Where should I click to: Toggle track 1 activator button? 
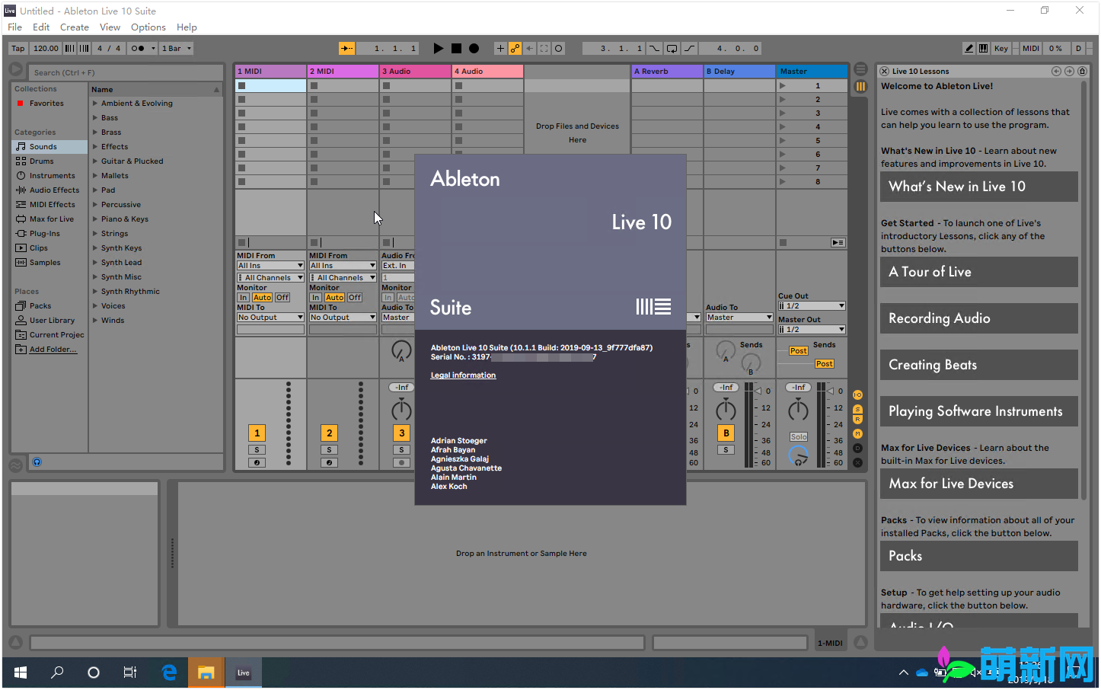pos(257,433)
